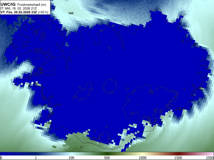The height and width of the screenshot is (160, 214).
Task: Click the initial time 'IT: Mið. 18. 02. 2026 21Z'
Action: click(19, 9)
